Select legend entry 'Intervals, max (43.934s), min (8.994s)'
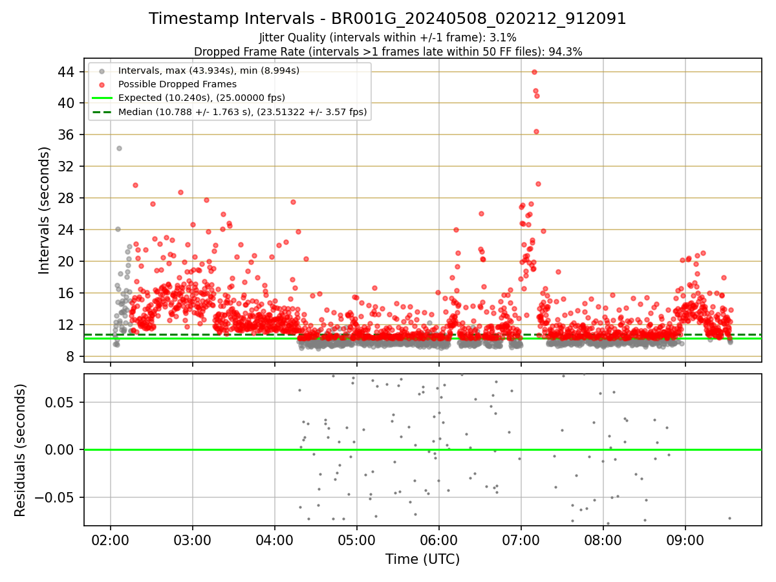 [x=208, y=70]
